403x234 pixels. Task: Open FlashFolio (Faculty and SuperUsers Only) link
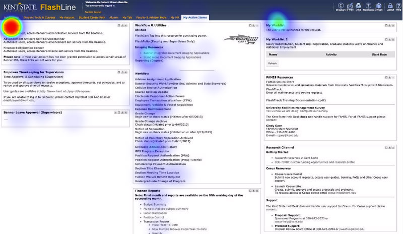[165, 41]
